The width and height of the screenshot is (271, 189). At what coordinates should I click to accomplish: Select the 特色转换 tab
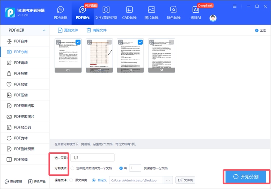(x=173, y=13)
